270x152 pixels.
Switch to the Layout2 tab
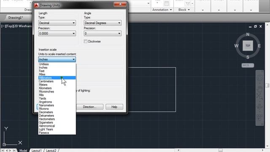coord(51,150)
